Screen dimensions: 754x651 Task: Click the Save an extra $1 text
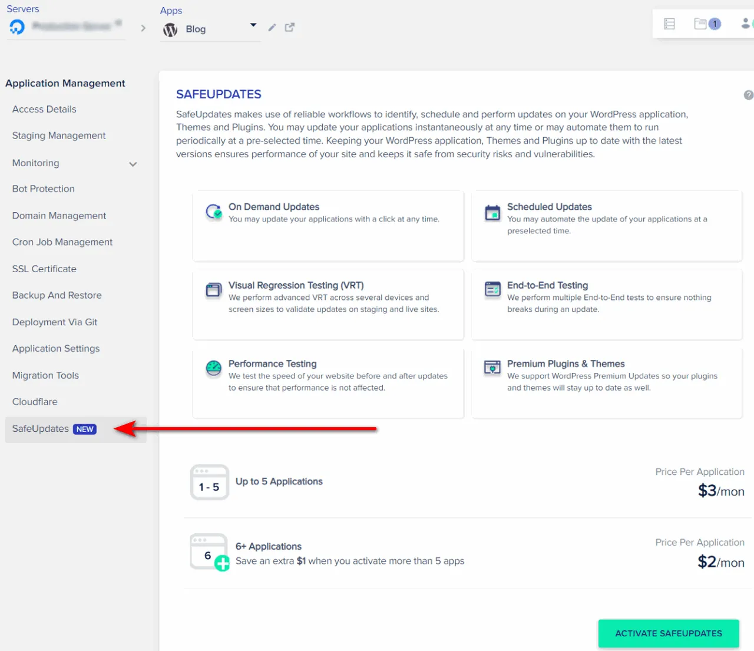(x=350, y=561)
